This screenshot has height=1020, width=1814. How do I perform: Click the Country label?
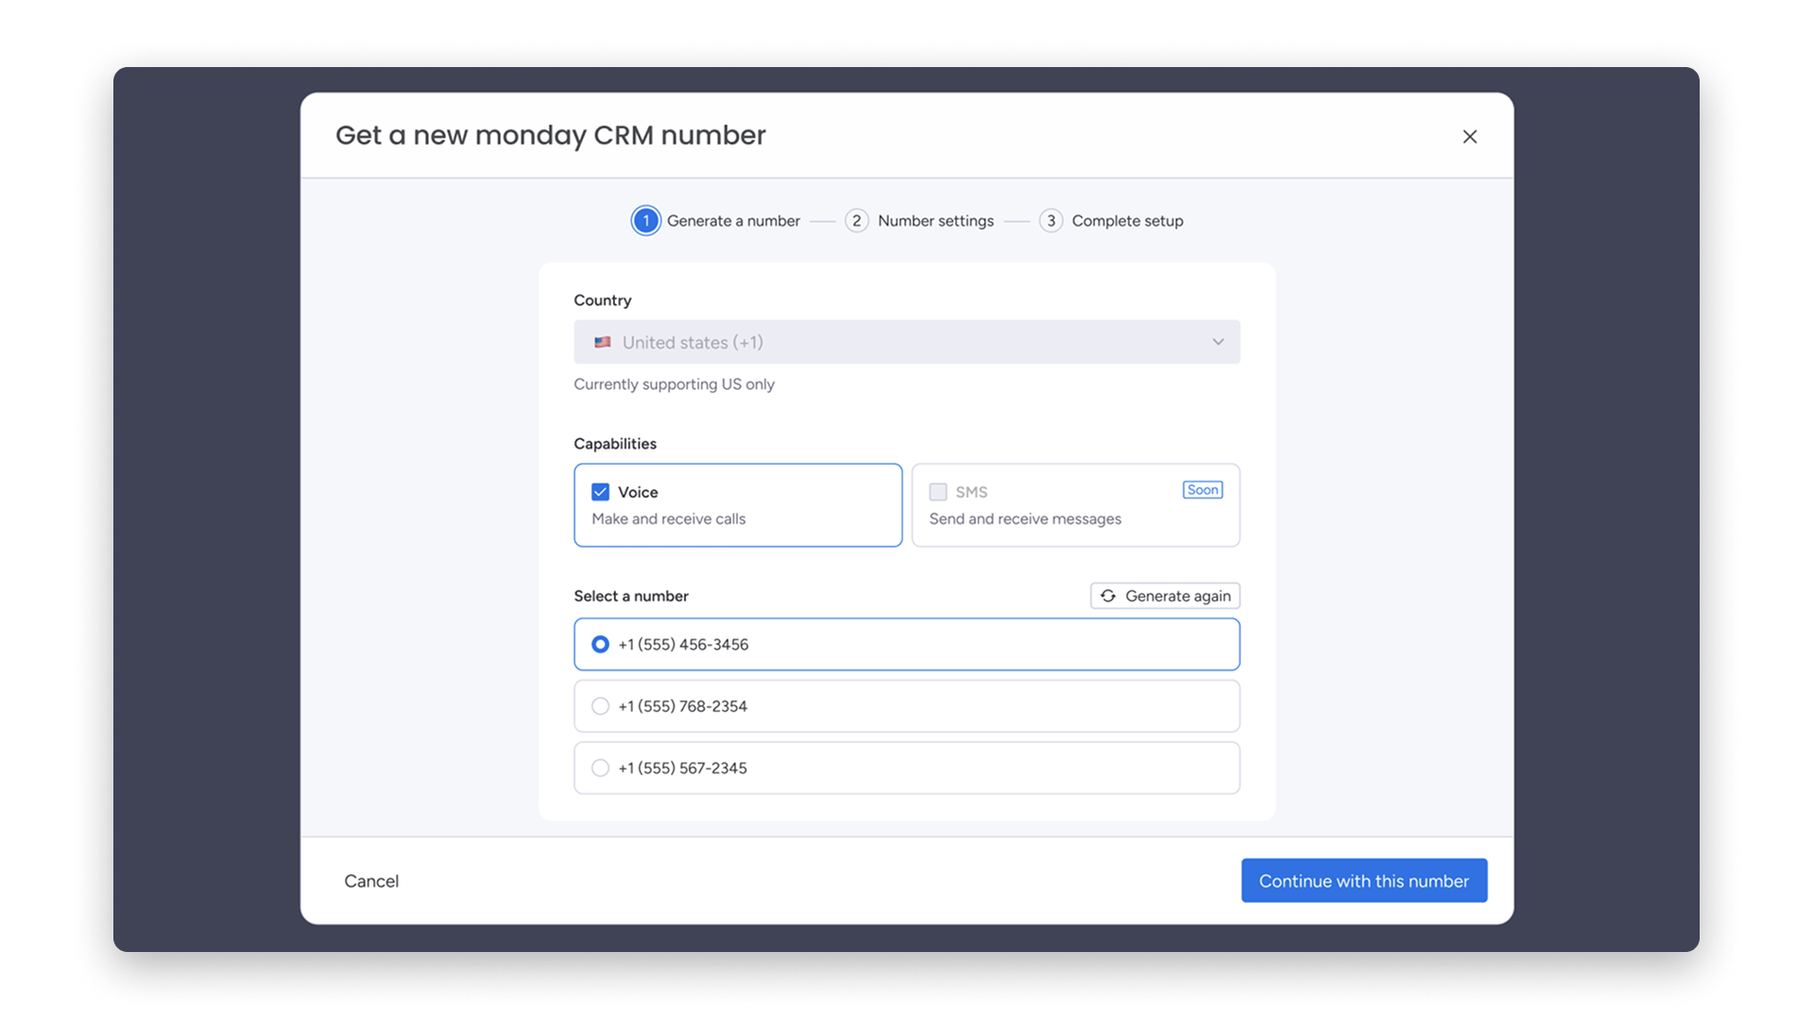click(x=602, y=300)
